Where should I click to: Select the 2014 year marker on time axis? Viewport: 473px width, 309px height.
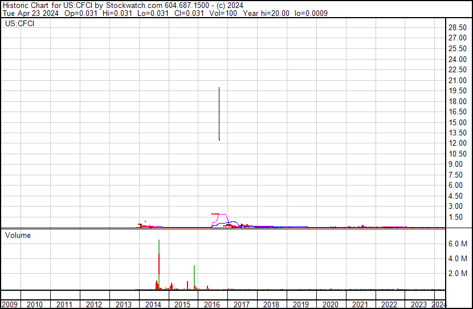[153, 304]
